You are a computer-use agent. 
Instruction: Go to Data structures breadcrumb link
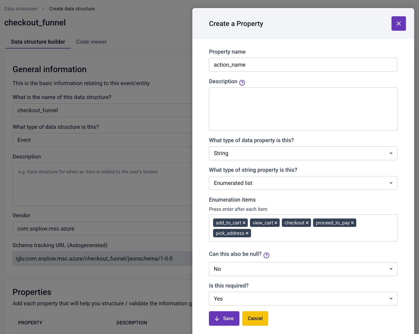[x=21, y=9]
